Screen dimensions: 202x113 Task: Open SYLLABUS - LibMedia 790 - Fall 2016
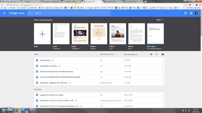point(53,83)
